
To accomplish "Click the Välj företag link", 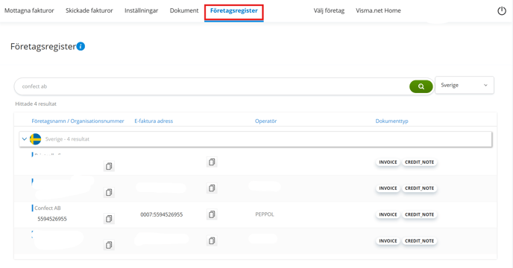I will (329, 10).
